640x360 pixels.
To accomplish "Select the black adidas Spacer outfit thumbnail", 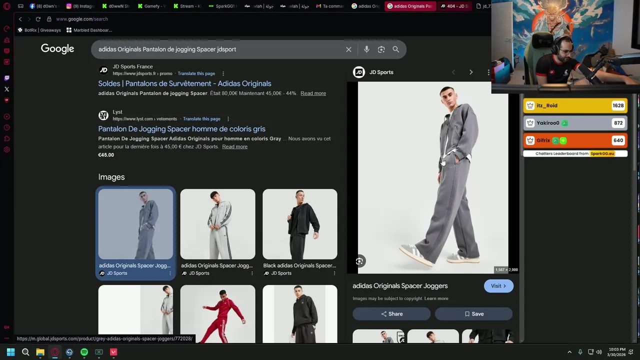I will coord(300,224).
